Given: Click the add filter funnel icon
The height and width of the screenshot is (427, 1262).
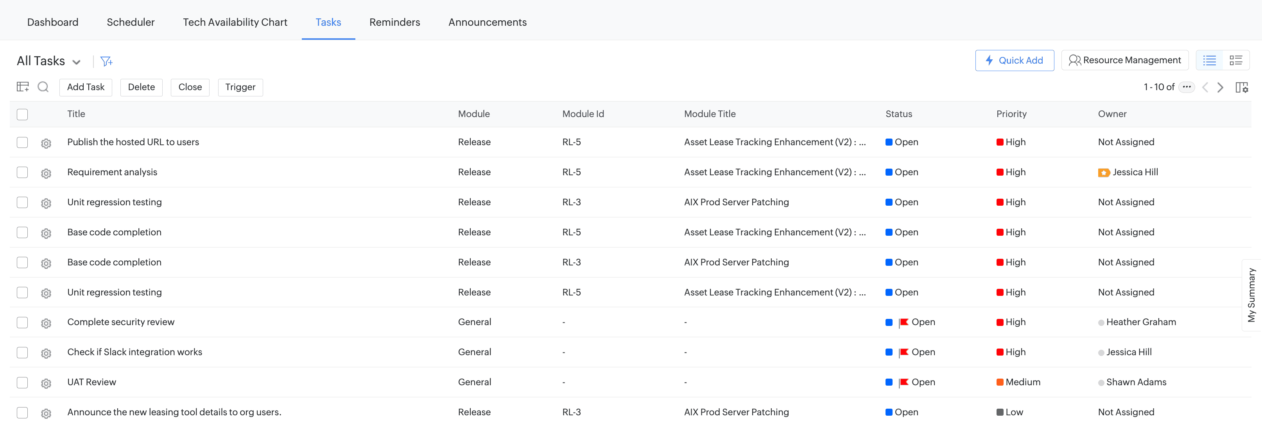Looking at the screenshot, I should tap(106, 61).
